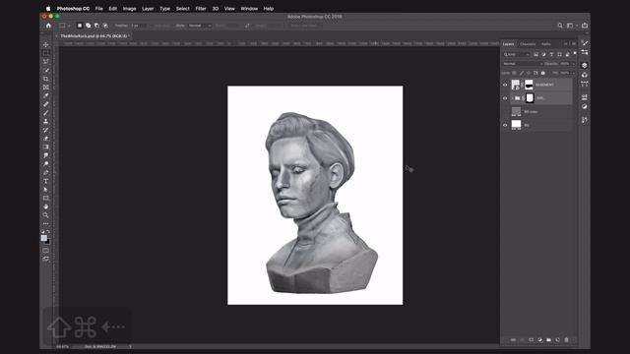Select the Dodge tool

tap(46, 164)
